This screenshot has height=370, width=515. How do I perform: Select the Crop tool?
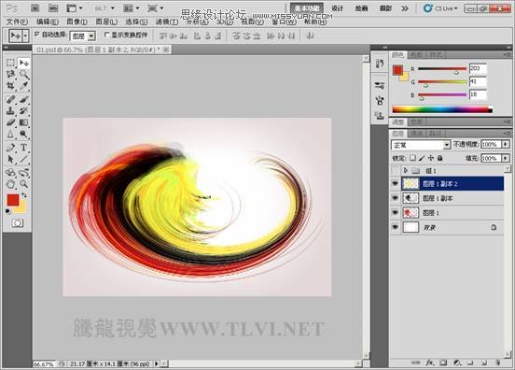click(10, 86)
